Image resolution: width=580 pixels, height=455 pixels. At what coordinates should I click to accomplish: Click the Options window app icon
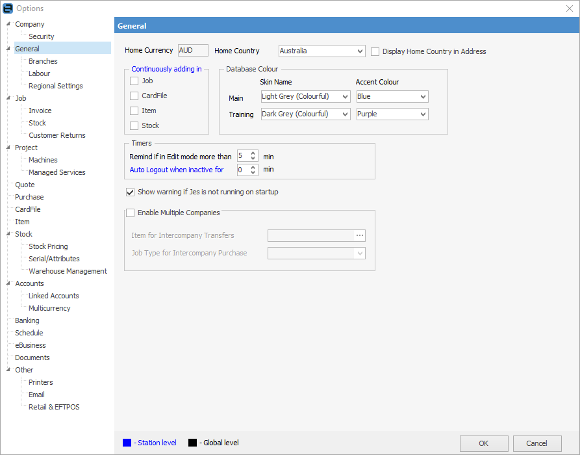8,8
